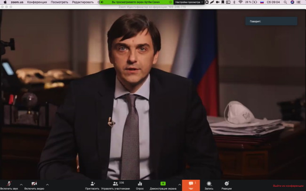Open the Чат chat panel
306x191 pixels.
191,185
